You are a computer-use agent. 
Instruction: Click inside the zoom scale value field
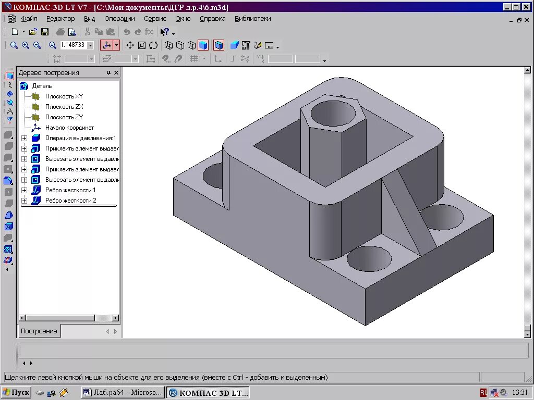73,45
